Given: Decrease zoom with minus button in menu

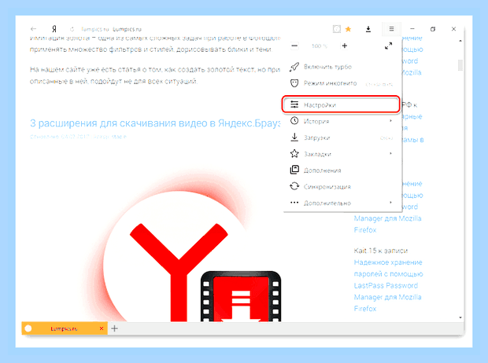Looking at the screenshot, I should (294, 46).
